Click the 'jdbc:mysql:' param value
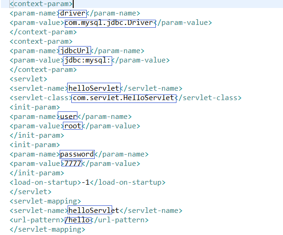The height and width of the screenshot is (235, 283). pyautogui.click(x=88, y=61)
